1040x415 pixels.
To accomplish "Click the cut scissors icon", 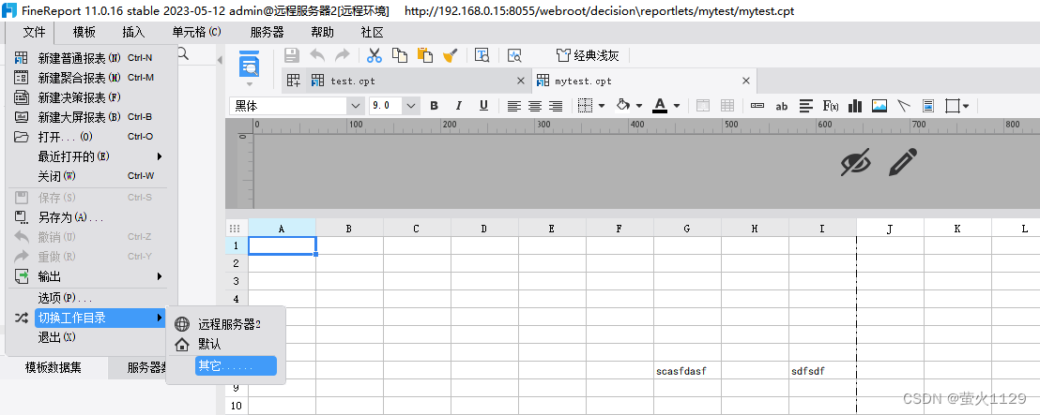I will (x=375, y=55).
